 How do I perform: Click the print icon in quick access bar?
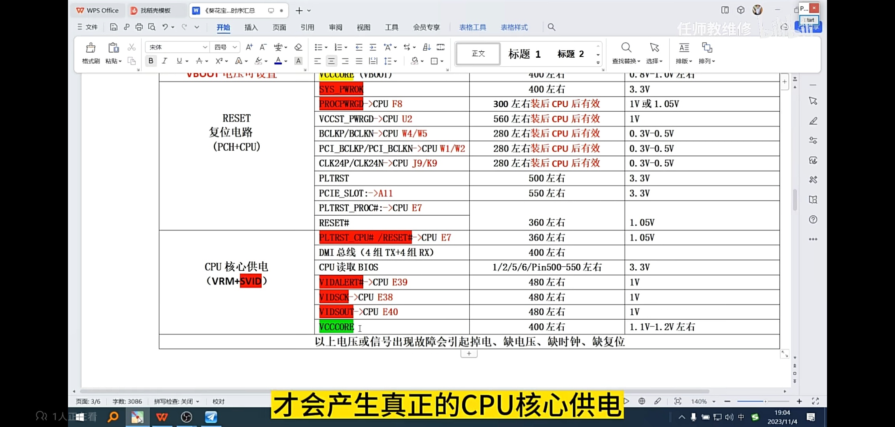click(139, 27)
